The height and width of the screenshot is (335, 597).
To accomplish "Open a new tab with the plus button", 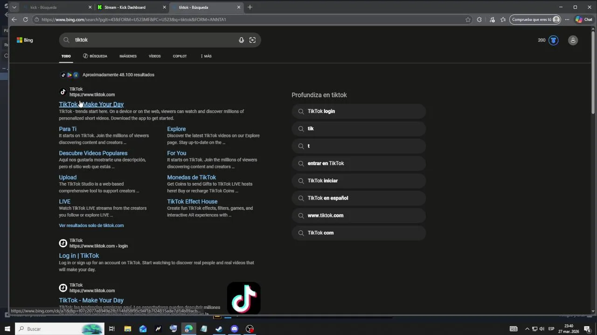I will click(x=250, y=7).
